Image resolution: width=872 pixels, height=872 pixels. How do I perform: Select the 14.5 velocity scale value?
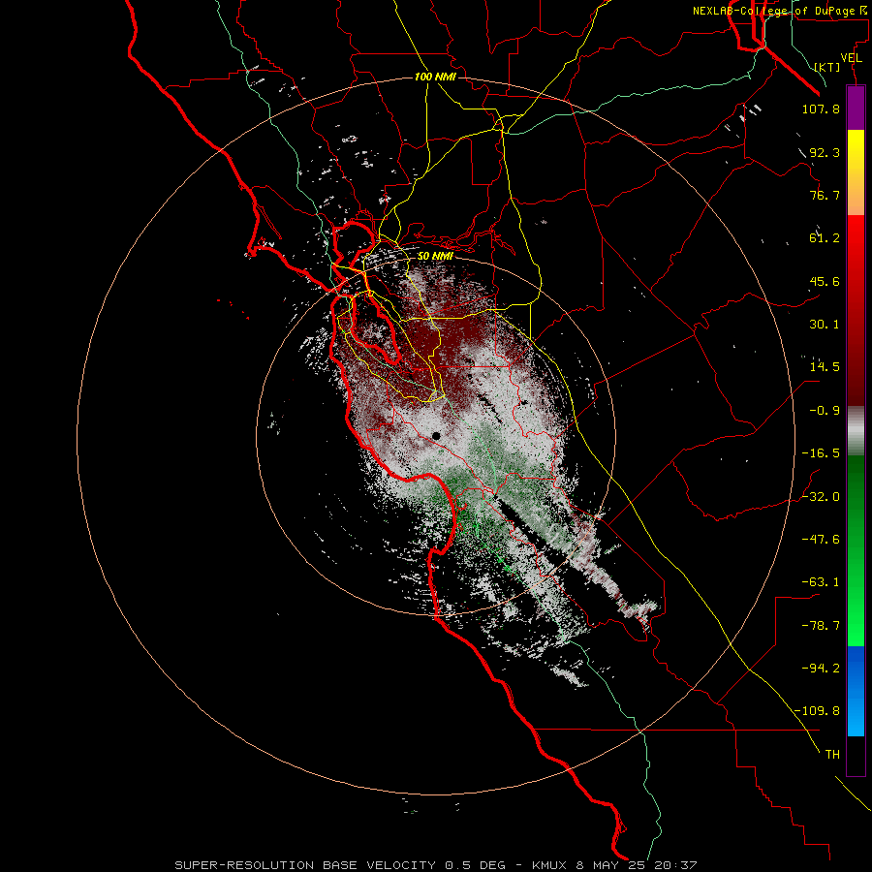(x=825, y=367)
